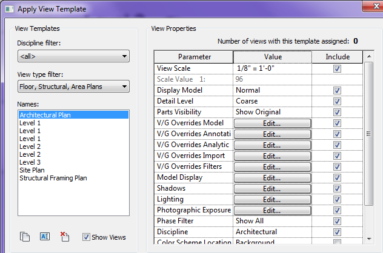Uncheck Include for Detail Level
The image size is (383, 253).
pos(337,101)
